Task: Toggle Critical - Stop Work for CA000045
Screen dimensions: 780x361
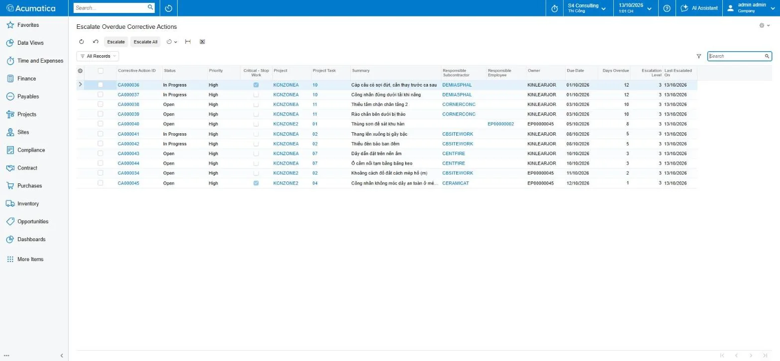Action: click(256, 183)
